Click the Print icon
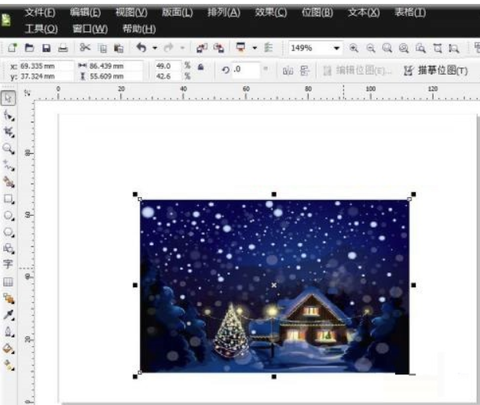This screenshot has height=405, width=480. 63,48
